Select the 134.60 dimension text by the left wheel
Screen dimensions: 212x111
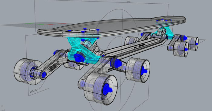28,67
